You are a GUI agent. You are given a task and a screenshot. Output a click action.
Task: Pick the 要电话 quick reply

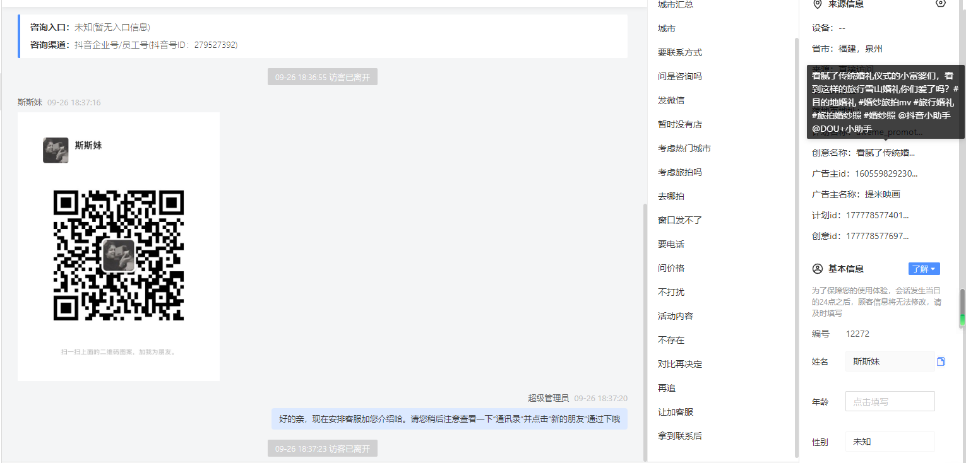click(671, 244)
